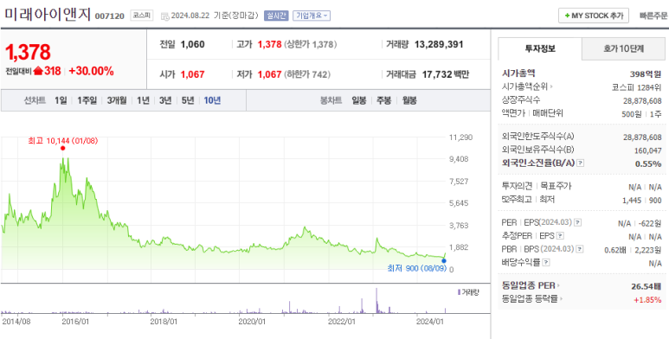Click the help icon next to 추정PER EPS
669x339 pixels.
[560, 236]
